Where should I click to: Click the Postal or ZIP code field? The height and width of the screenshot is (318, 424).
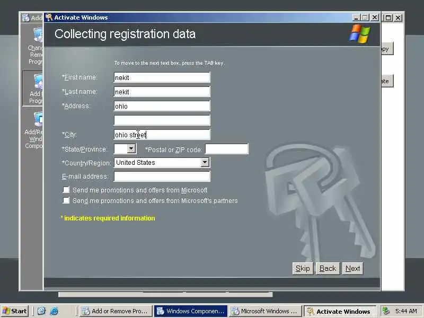point(227,149)
